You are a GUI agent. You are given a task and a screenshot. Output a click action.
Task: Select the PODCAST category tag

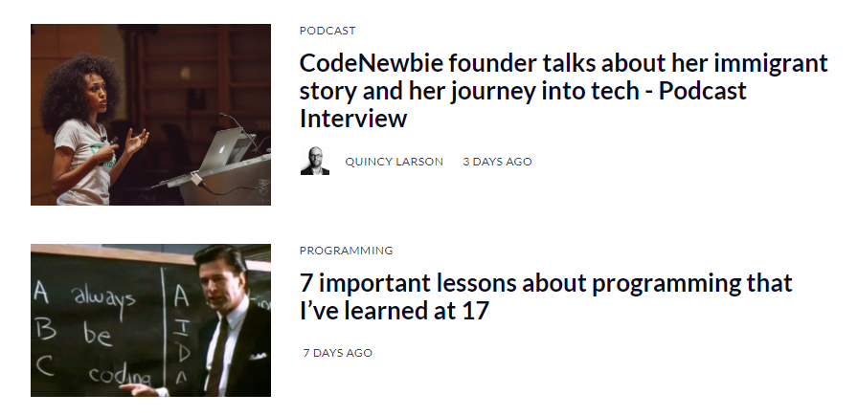pyautogui.click(x=327, y=31)
